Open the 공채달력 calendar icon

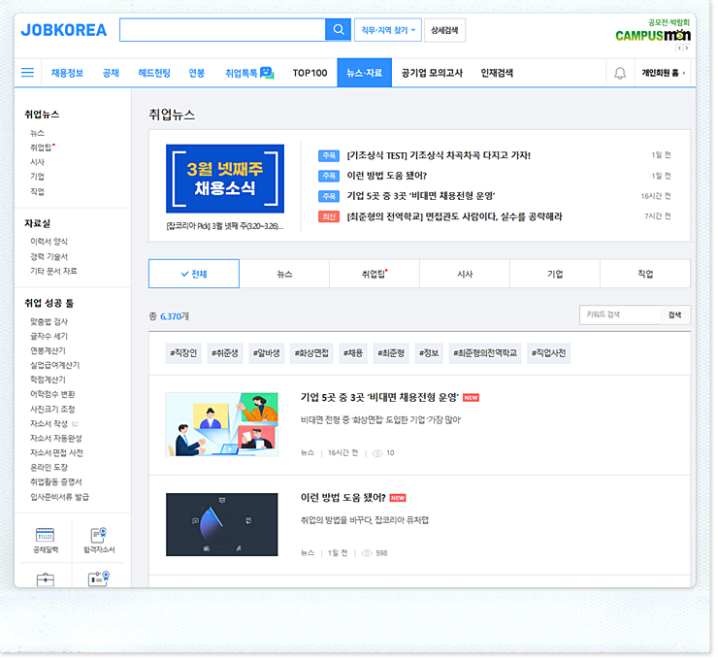(46, 535)
